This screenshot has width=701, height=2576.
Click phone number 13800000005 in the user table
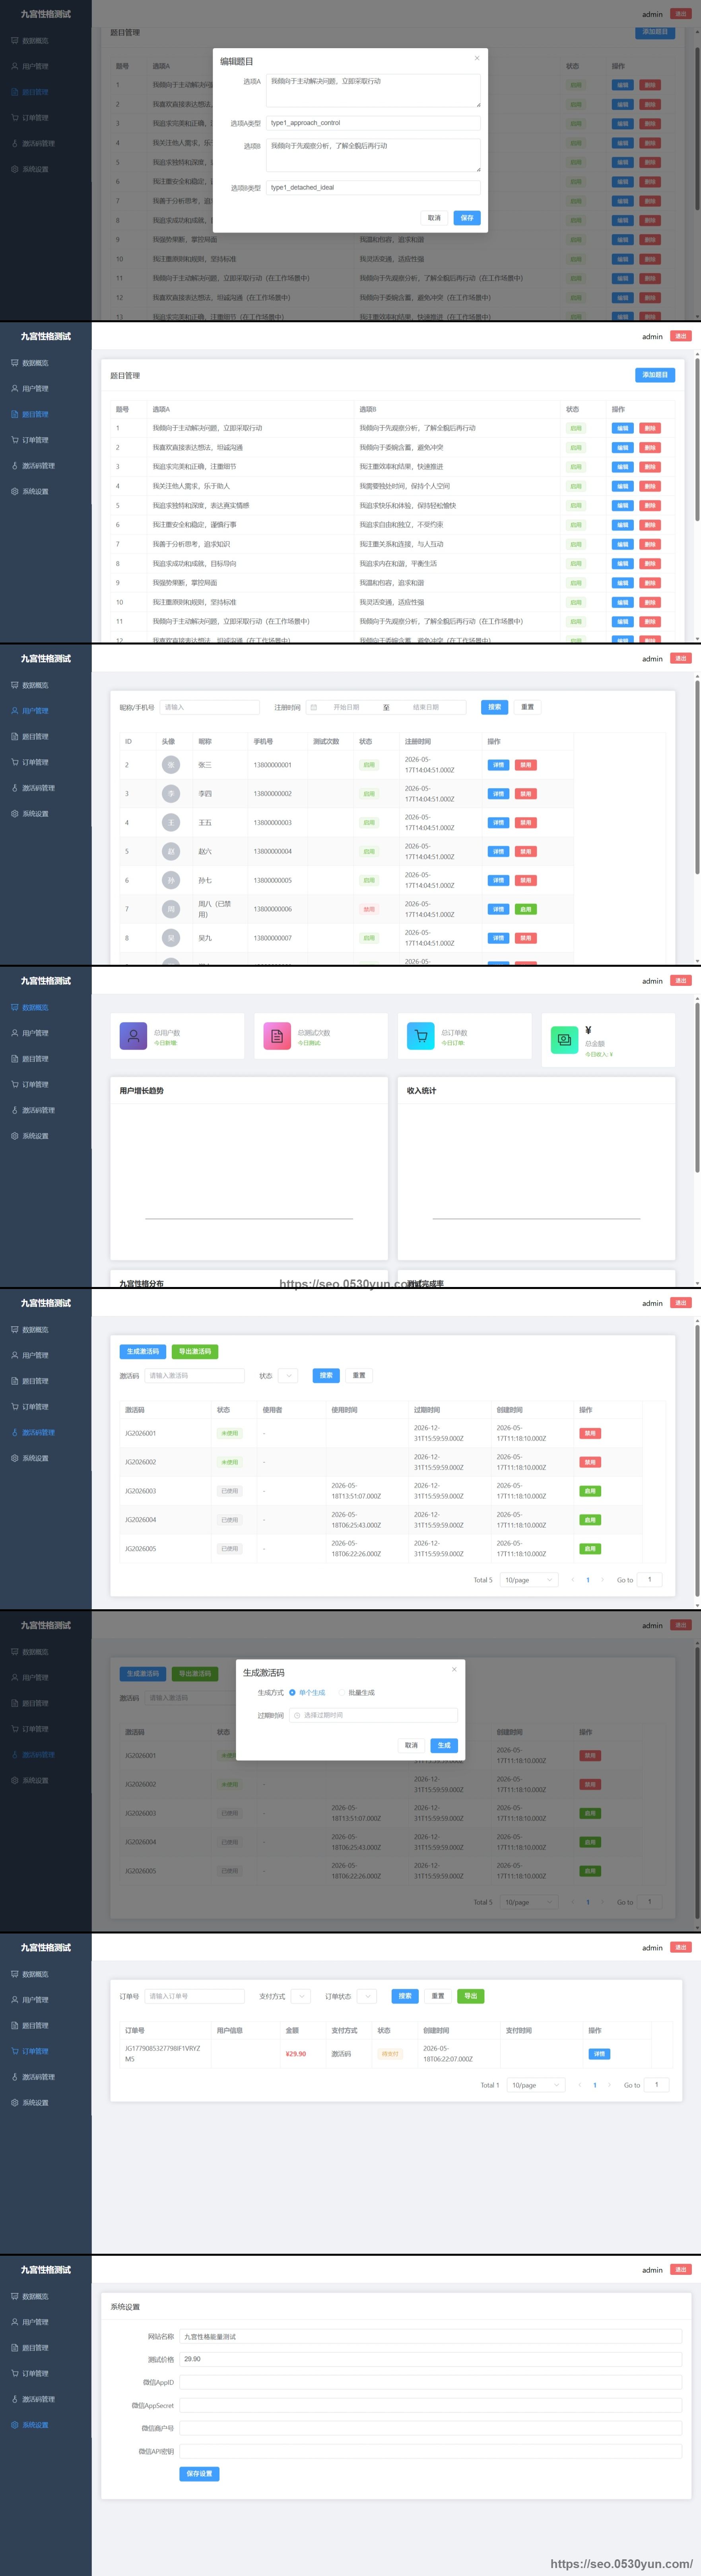[x=273, y=880]
